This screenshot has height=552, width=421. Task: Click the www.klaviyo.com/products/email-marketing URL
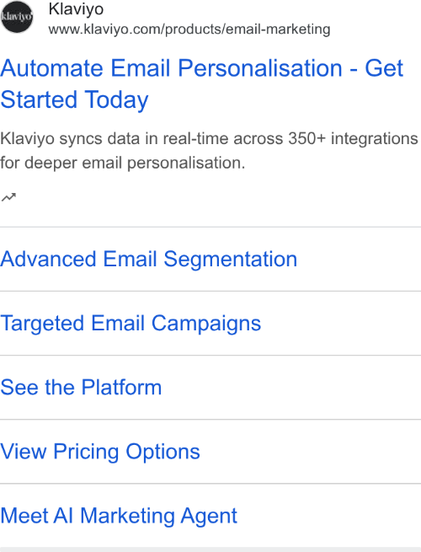[189, 29]
